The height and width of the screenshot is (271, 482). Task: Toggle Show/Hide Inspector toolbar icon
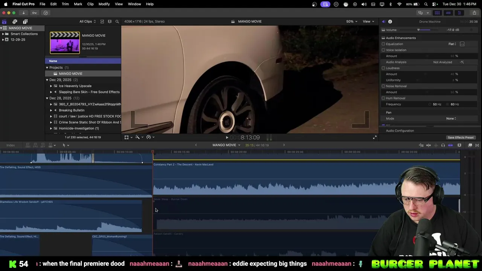[459, 13]
